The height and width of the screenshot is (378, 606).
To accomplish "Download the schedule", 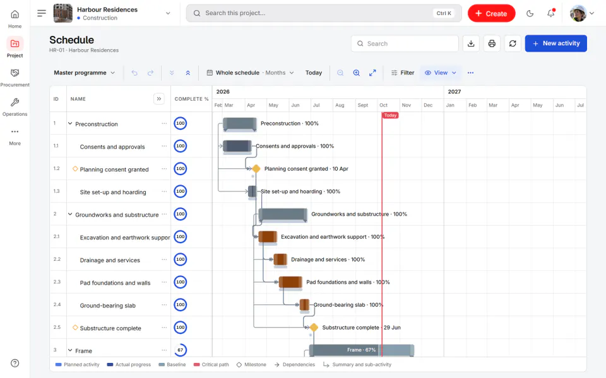I will [471, 43].
